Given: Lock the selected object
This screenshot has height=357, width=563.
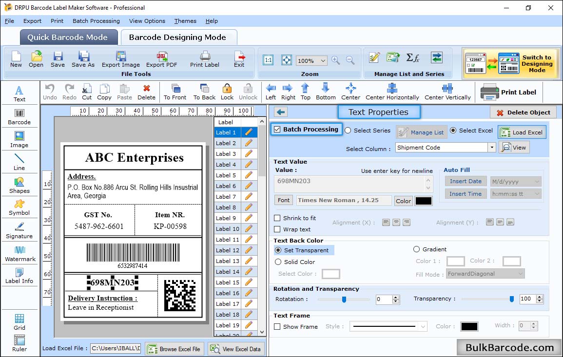Looking at the screenshot, I should pyautogui.click(x=227, y=92).
